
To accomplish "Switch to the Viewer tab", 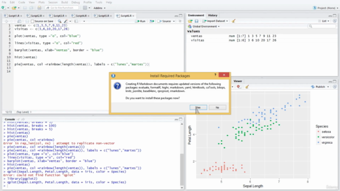I will point(237,81).
